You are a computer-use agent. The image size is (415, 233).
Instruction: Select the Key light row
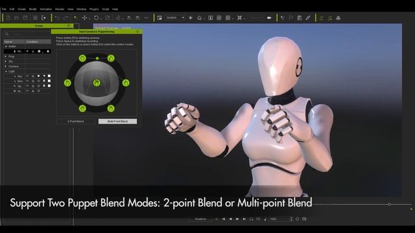tap(27, 76)
